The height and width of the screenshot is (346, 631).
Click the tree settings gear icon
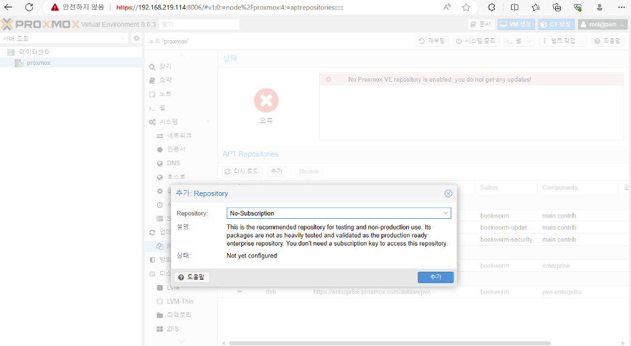[x=136, y=38]
